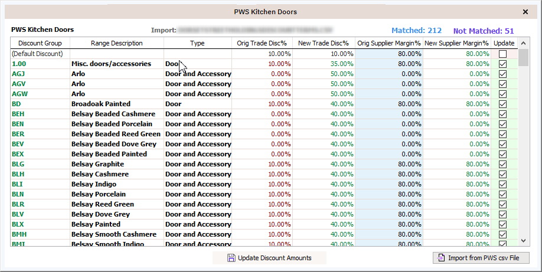Click the vertical scrollbar thumb of the grid
Screen dimensions: 542x272
(x=523, y=57)
